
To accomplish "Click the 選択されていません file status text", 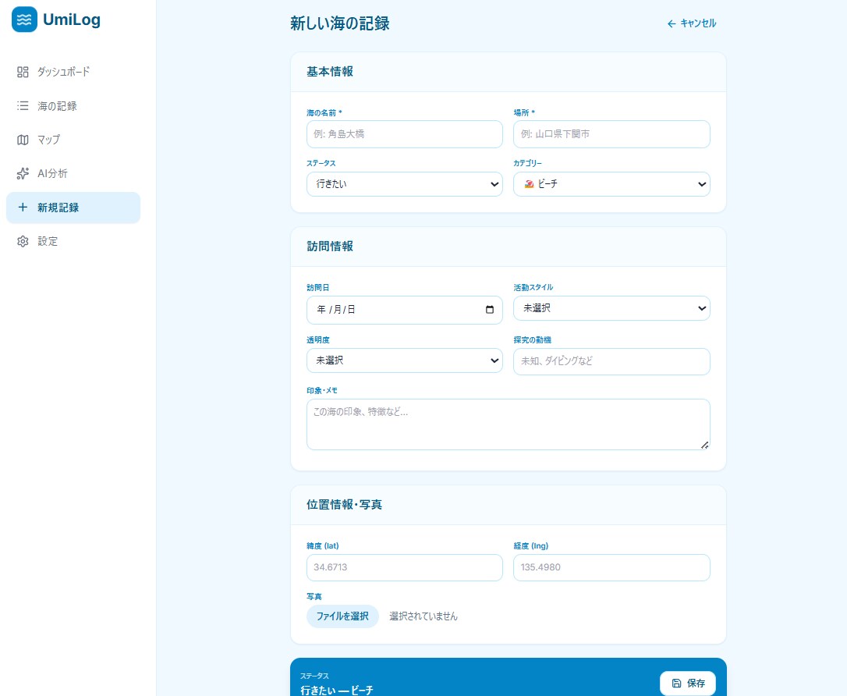I will point(423,616).
